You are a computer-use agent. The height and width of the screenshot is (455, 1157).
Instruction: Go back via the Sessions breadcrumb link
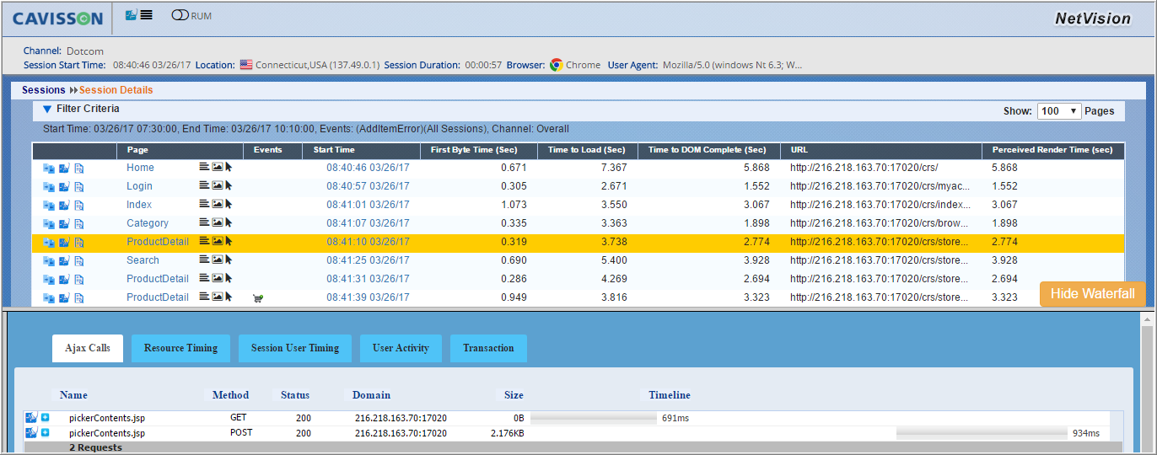pyautogui.click(x=44, y=90)
